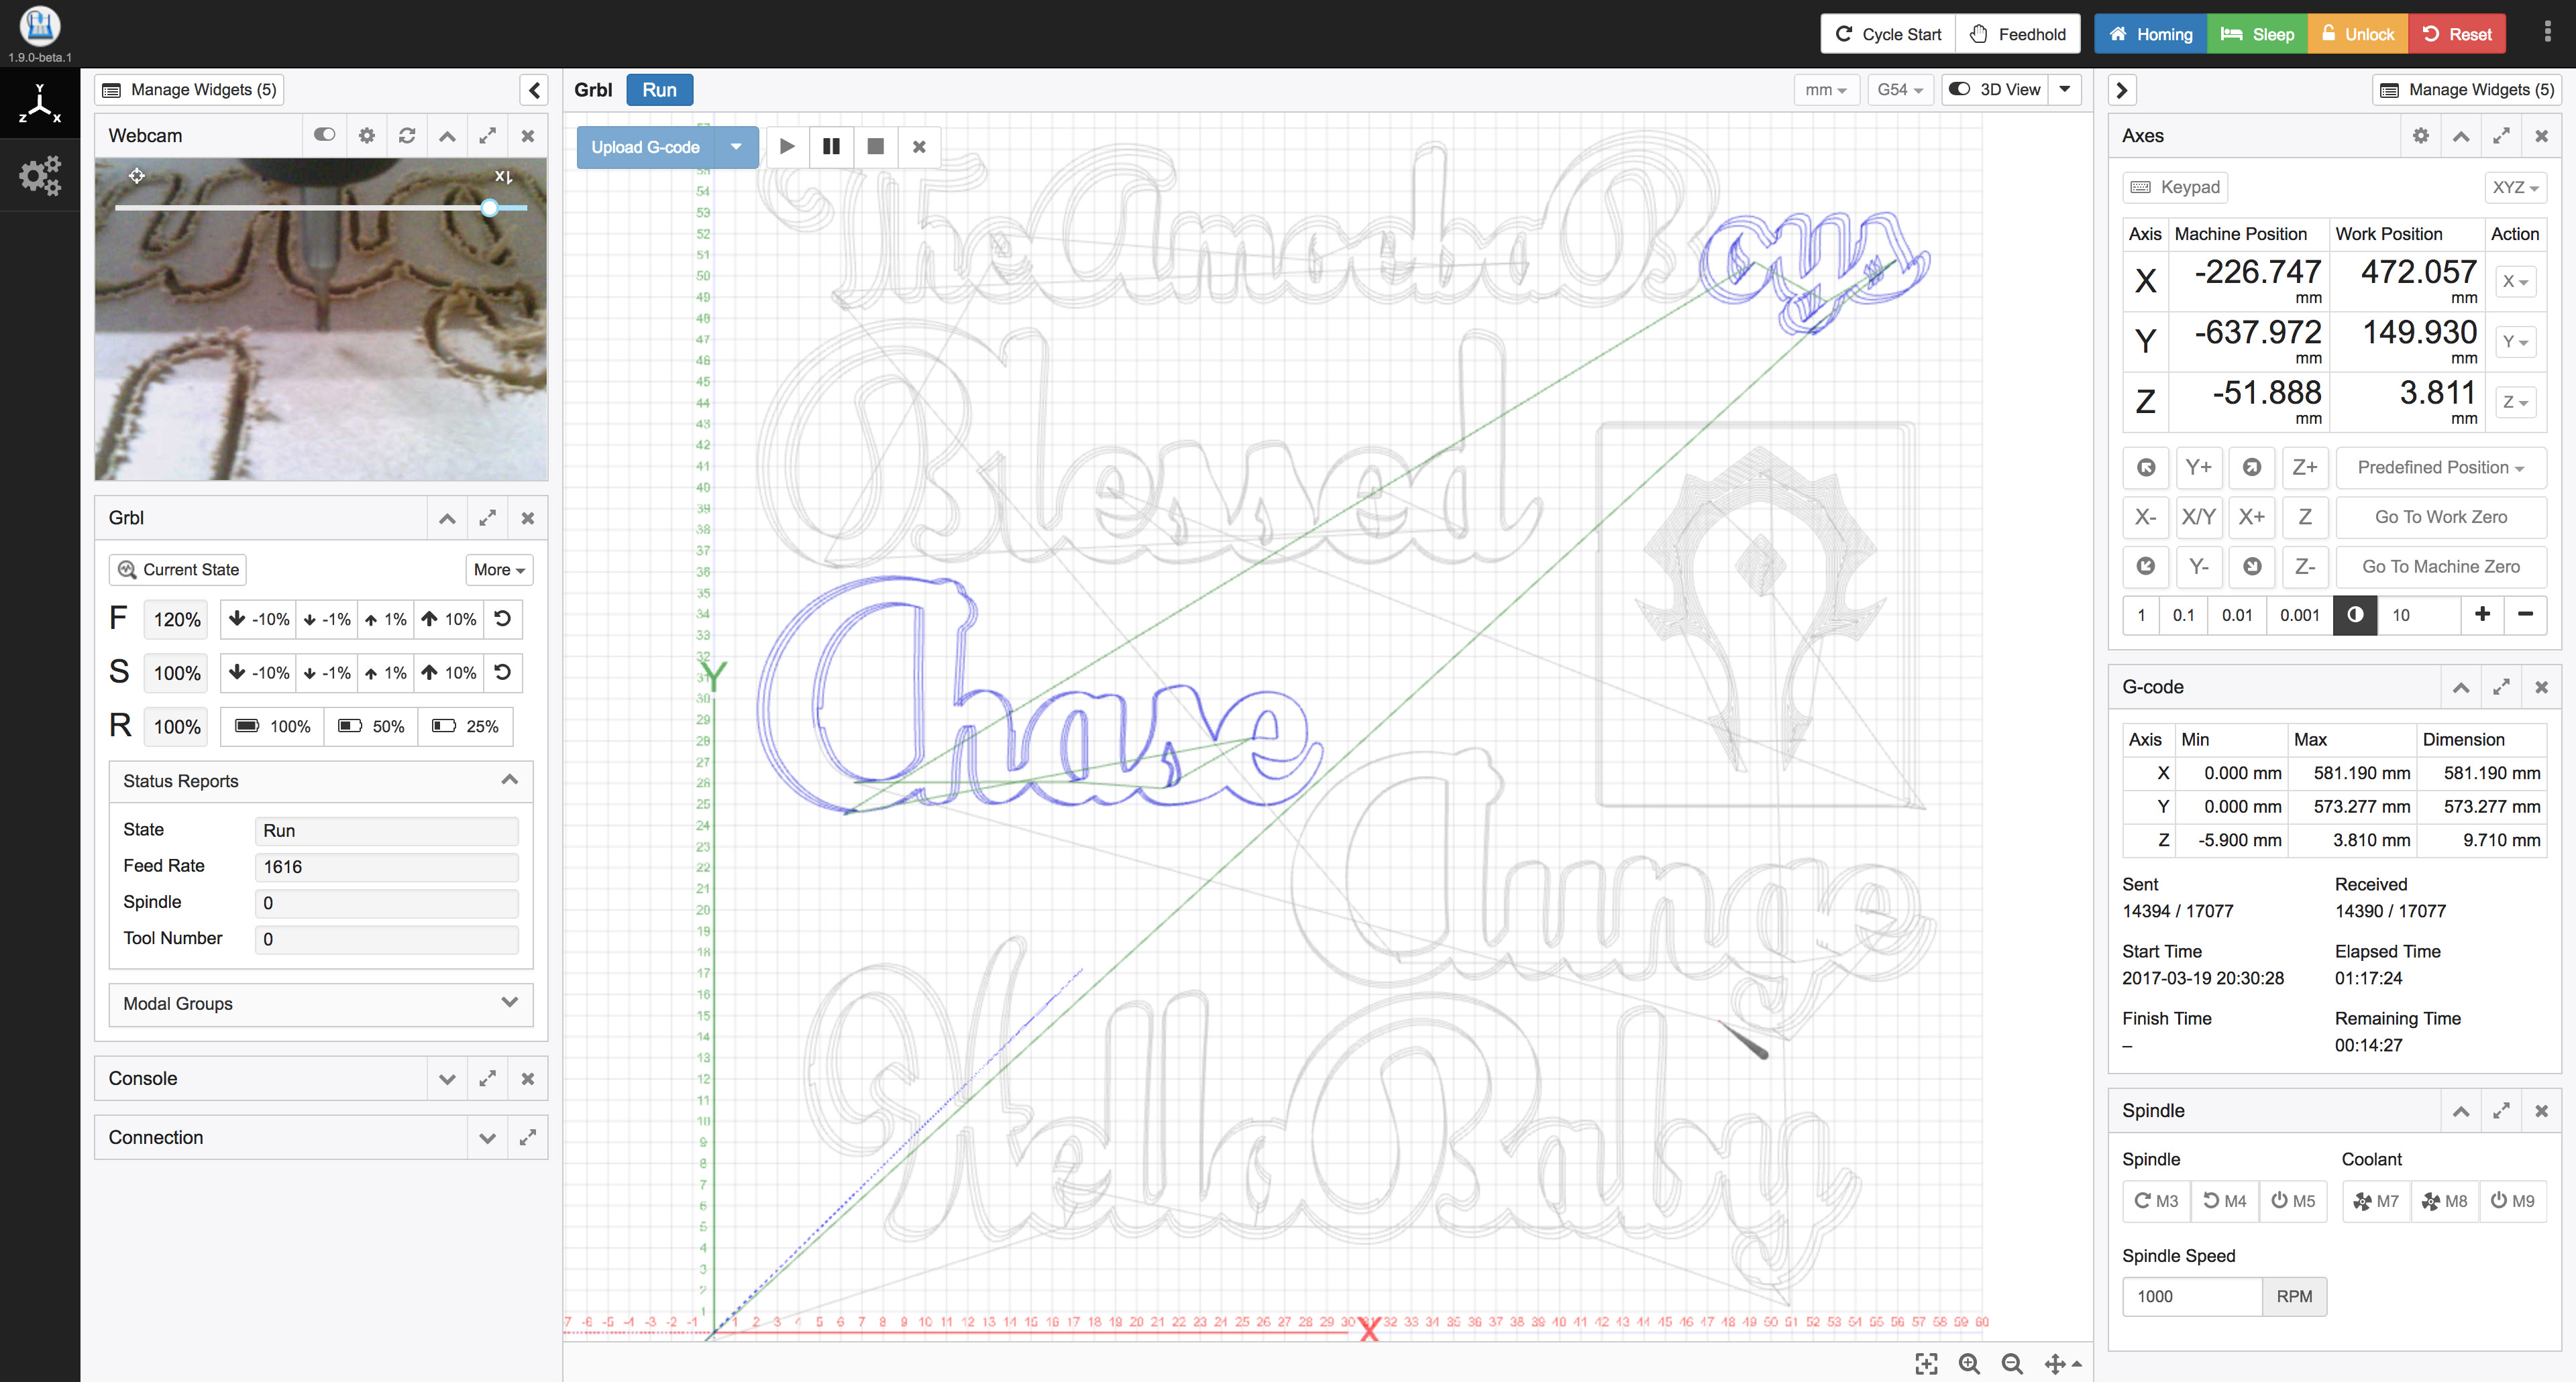Refresh the Webcam feed
The image size is (2576, 1382).
(x=407, y=136)
